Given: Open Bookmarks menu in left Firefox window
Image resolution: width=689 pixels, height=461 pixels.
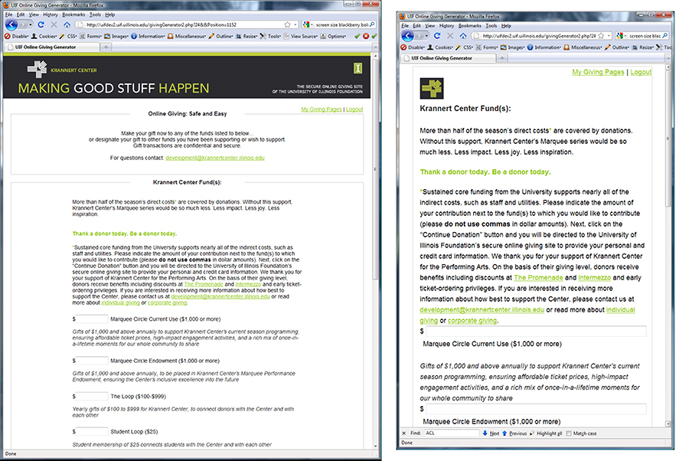Looking at the screenshot, I should pos(74,15).
